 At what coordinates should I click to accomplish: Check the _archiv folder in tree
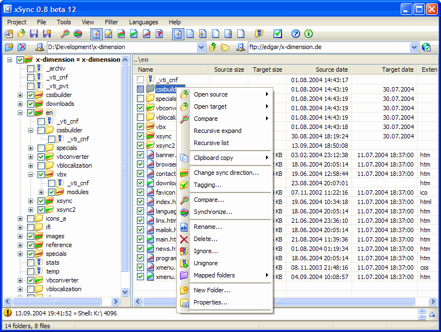pos(31,68)
